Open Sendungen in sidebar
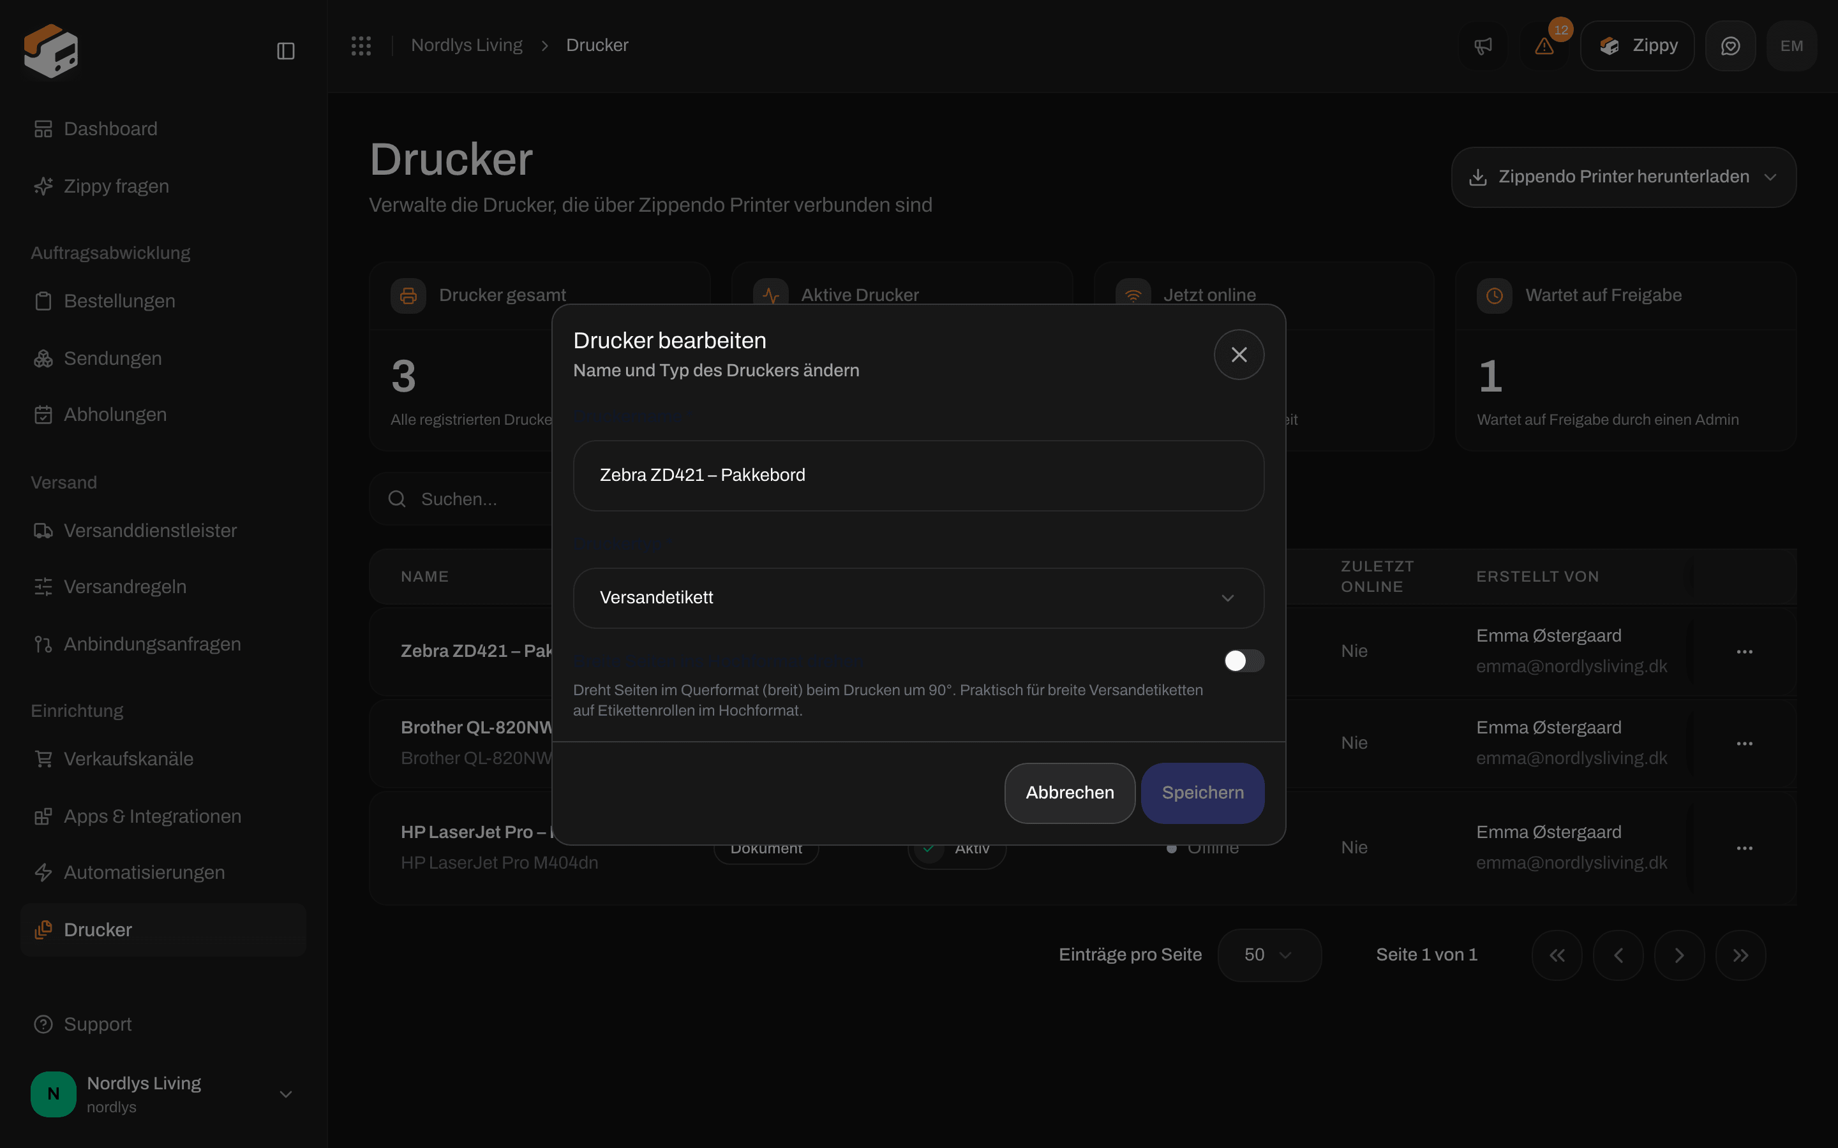This screenshot has height=1148, width=1838. tap(163, 358)
